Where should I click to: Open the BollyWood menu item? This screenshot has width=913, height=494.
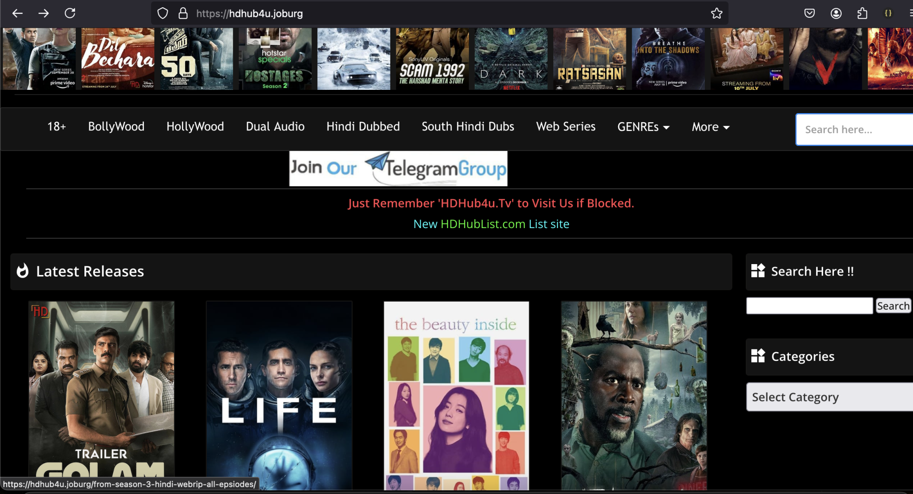[116, 126]
